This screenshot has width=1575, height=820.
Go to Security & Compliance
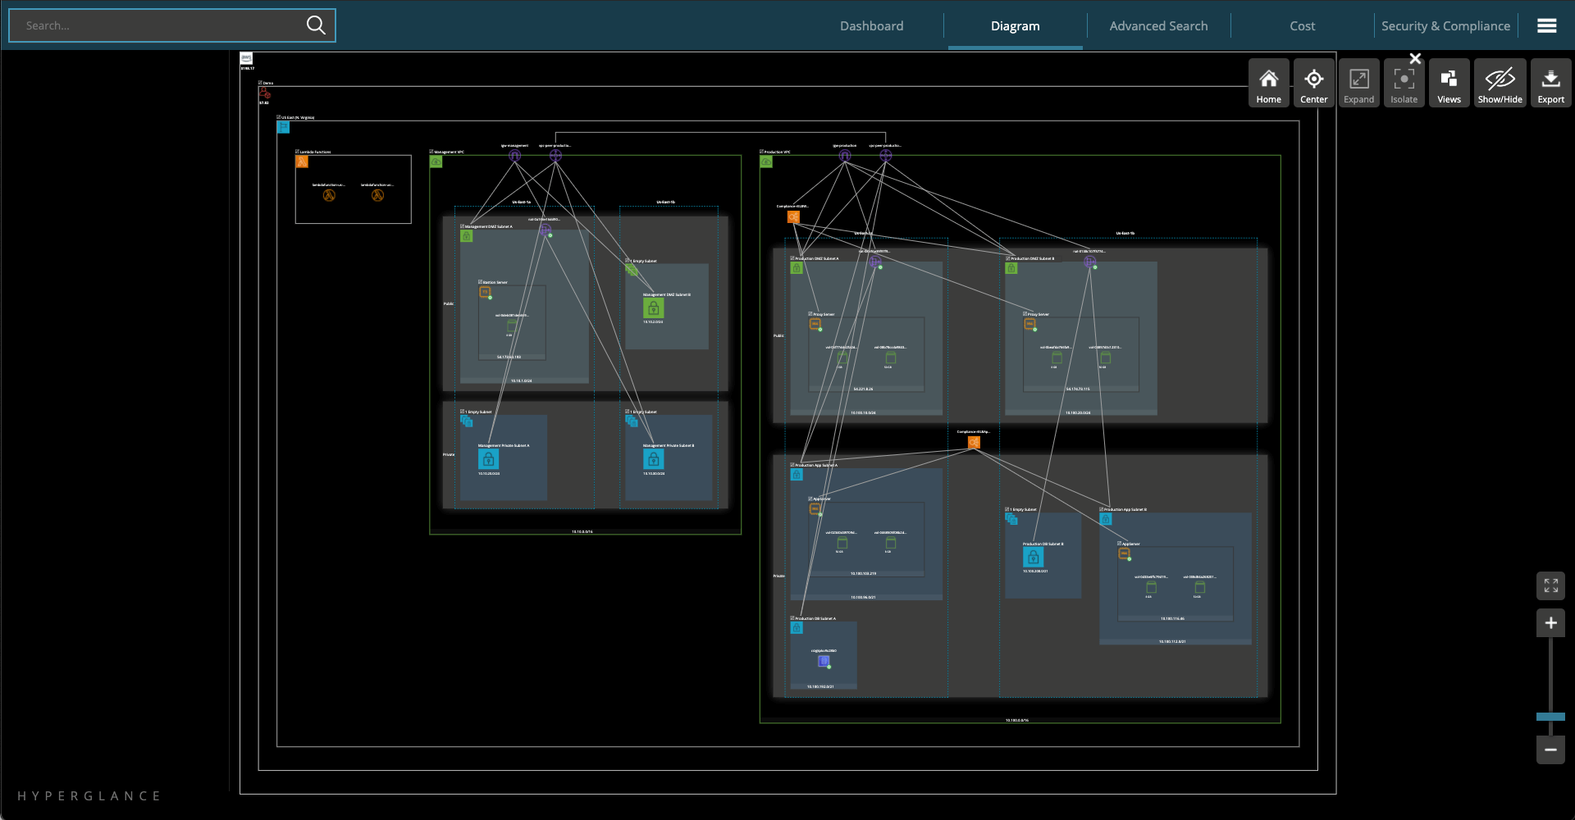click(1445, 25)
